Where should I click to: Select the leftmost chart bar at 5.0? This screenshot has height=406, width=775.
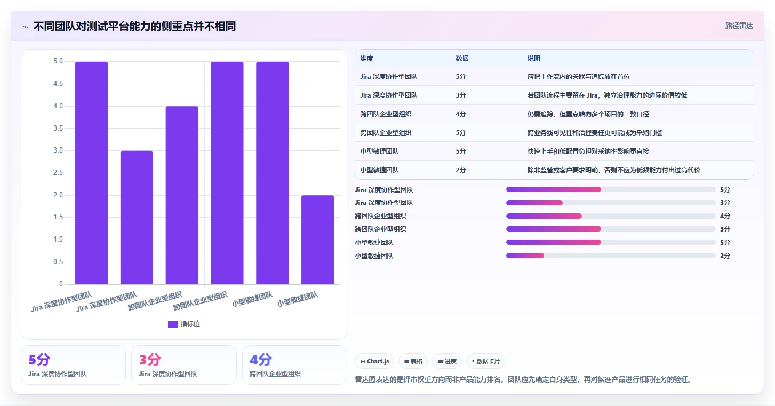pyautogui.click(x=91, y=173)
